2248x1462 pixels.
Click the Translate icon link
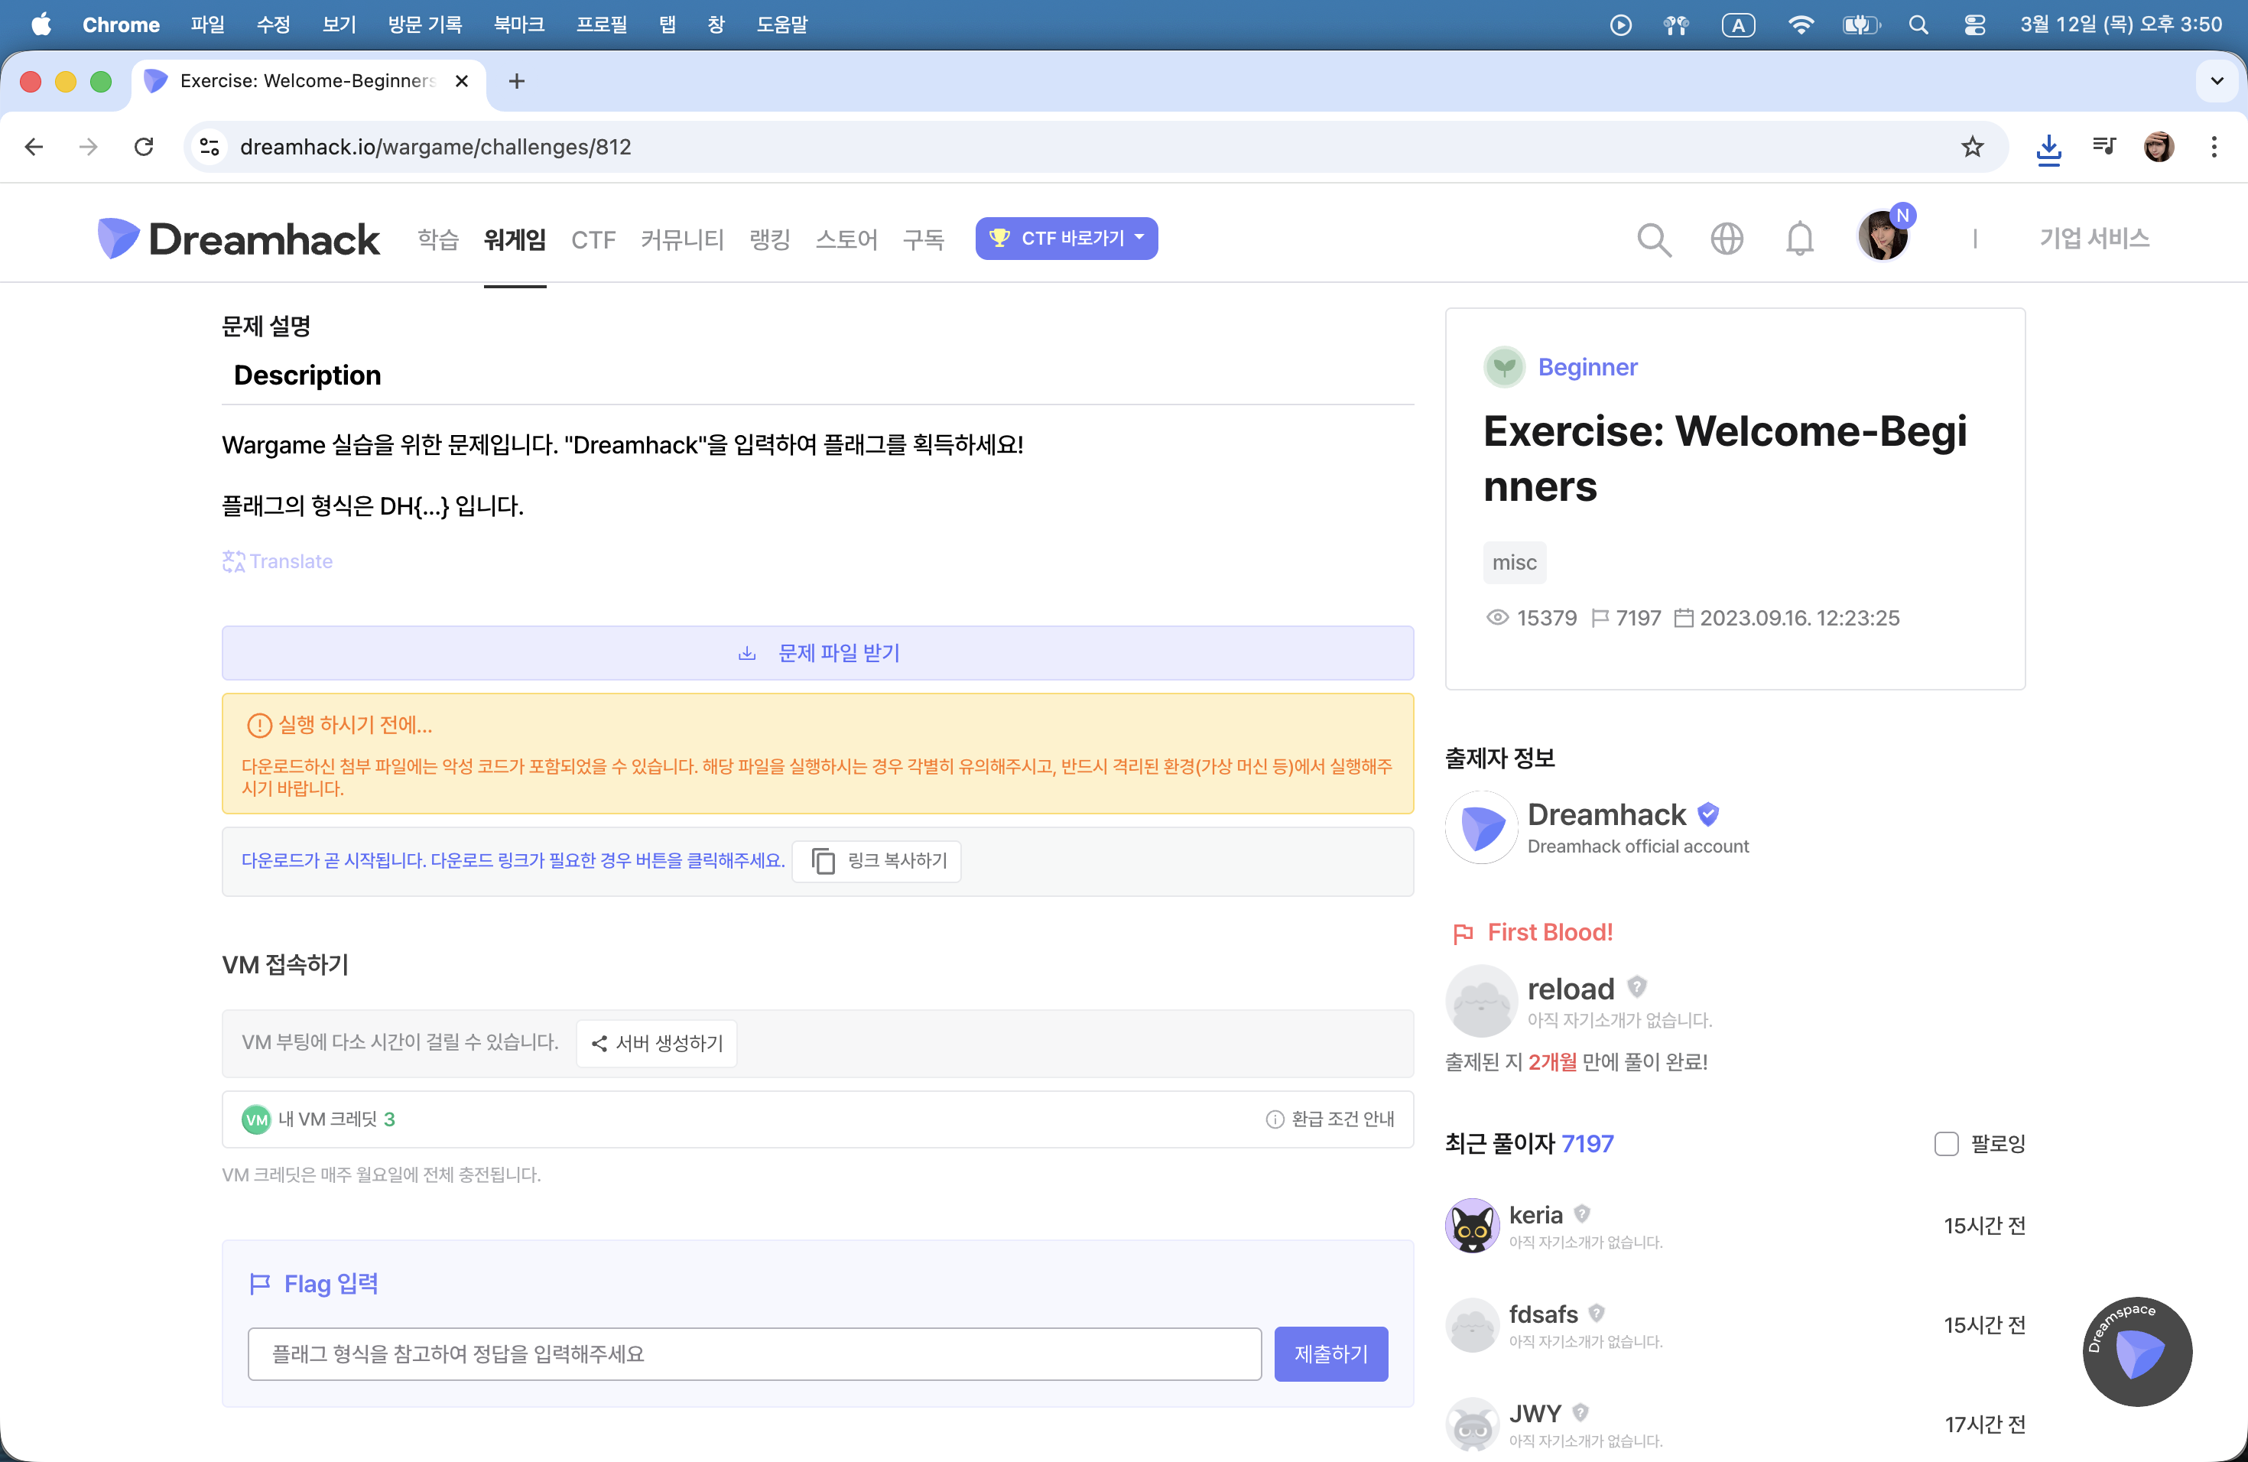tap(277, 561)
